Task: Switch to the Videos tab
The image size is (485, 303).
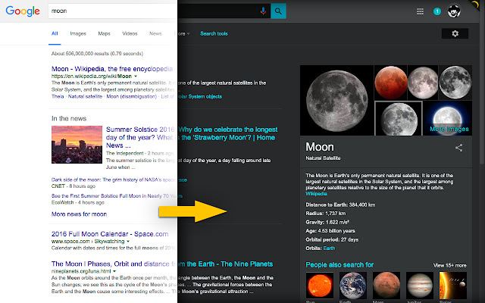Action: click(x=130, y=33)
